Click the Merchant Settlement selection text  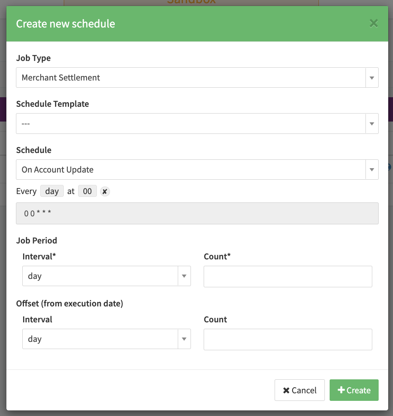coord(61,78)
